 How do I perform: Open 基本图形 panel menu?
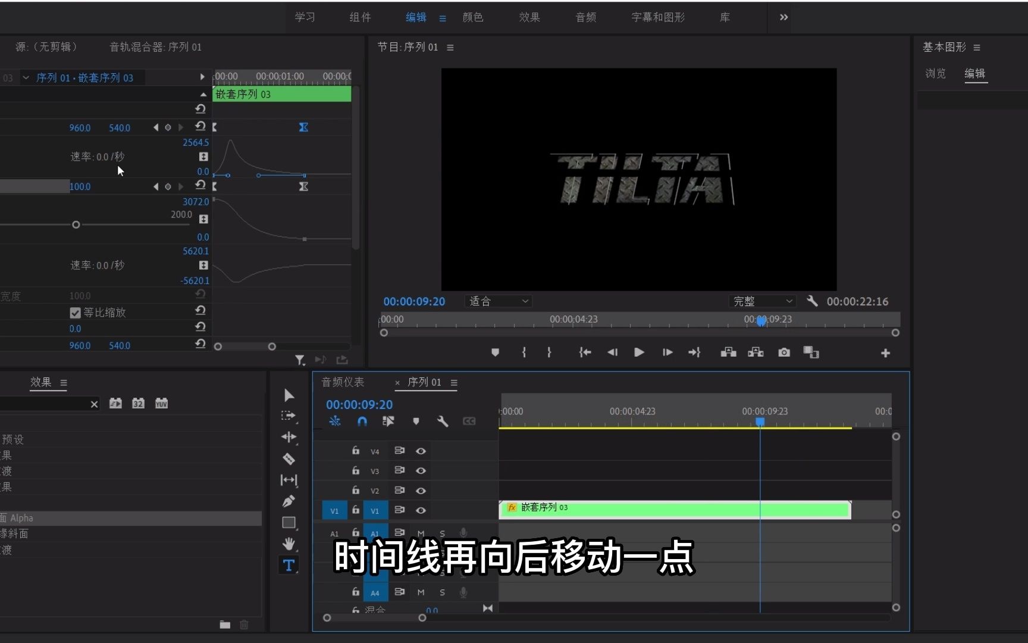coord(977,48)
